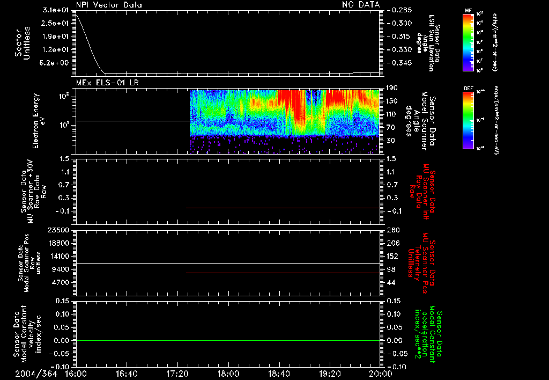The image size is (549, 380).
Task: Click the "-0.345" sun elevation tick value
Action: [x=399, y=63]
